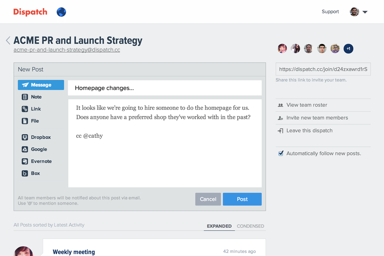Cancel the new post

(208, 199)
